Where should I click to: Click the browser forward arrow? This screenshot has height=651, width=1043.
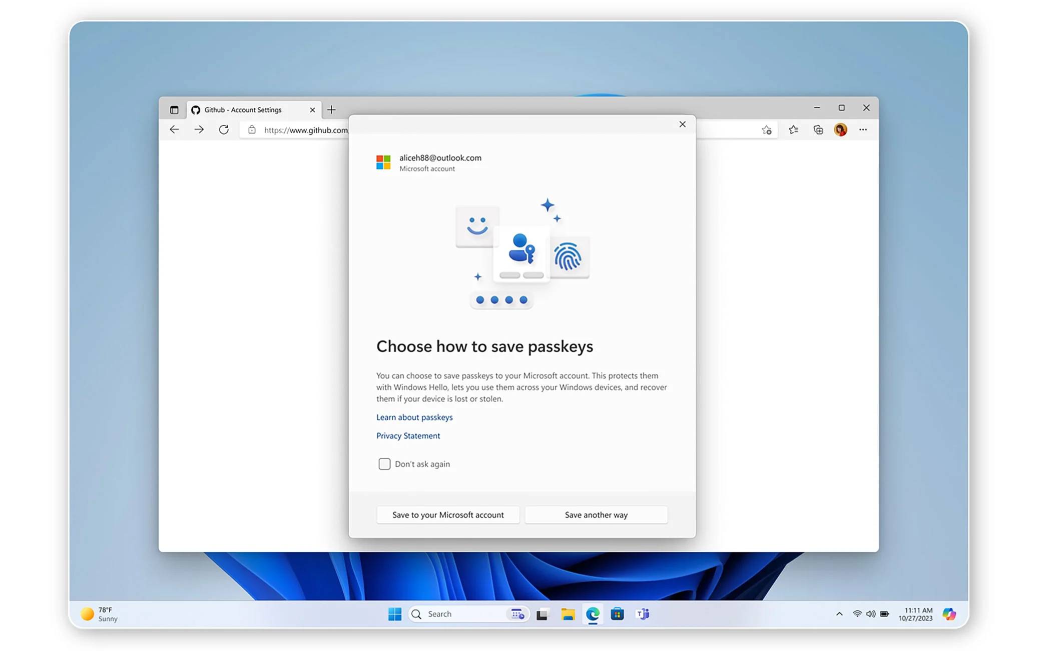coord(199,129)
